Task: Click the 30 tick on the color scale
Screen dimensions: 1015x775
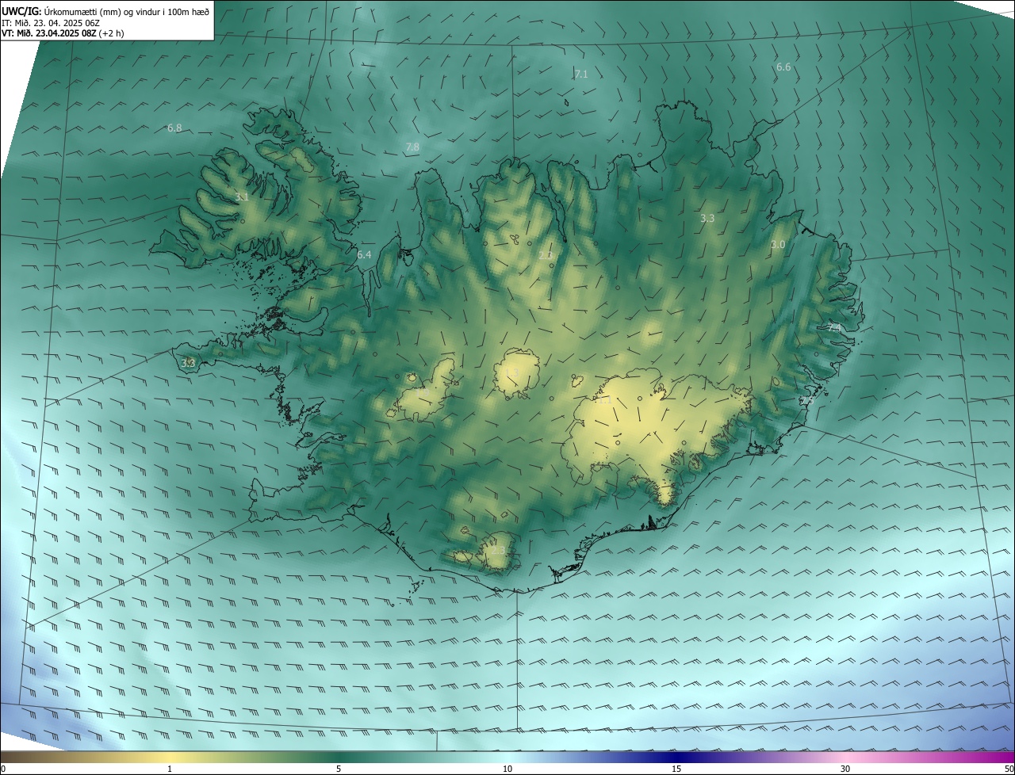Action: 845,769
